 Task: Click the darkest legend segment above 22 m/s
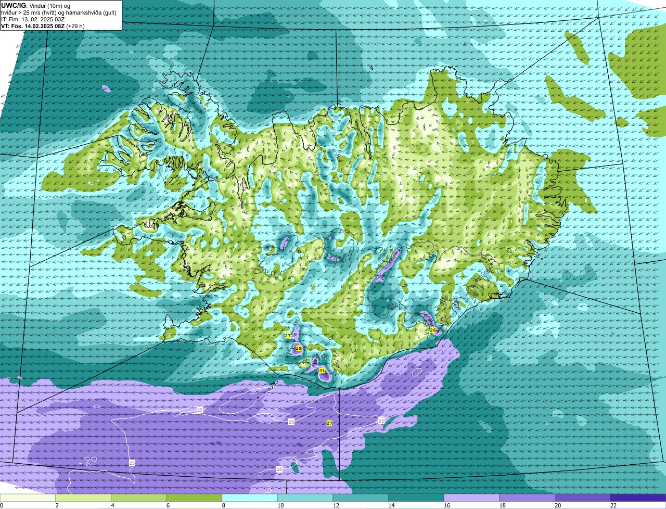coord(638,498)
